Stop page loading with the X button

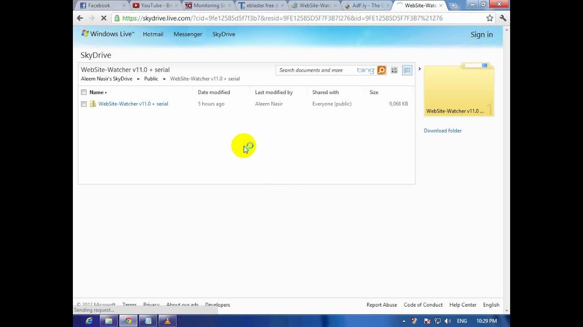pos(104,18)
